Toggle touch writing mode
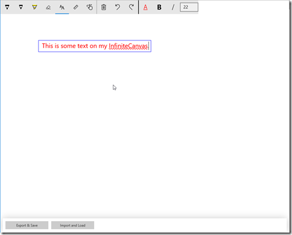This screenshot has height=235, width=292. point(90,7)
